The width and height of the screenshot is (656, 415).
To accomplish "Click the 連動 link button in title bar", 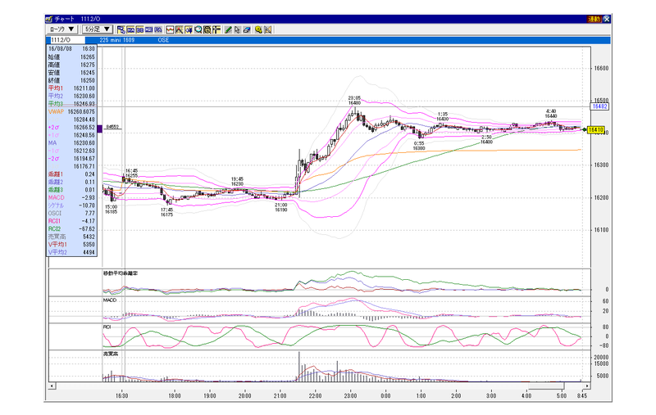I will [594, 19].
